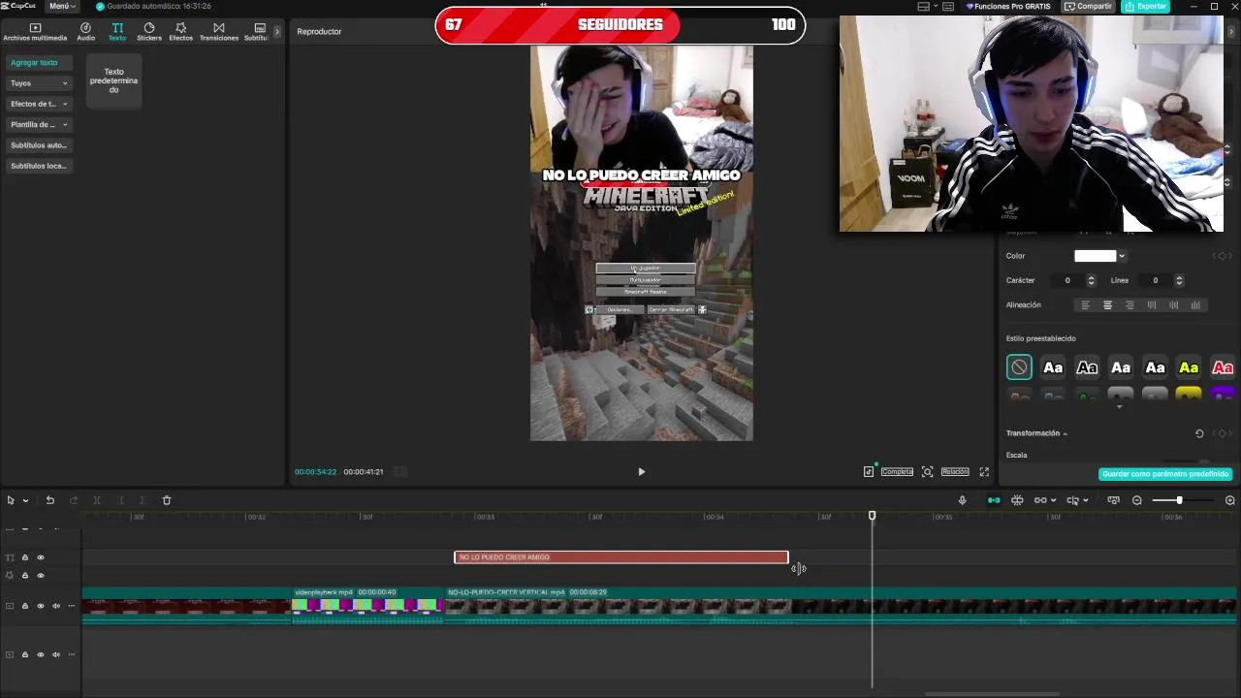Hide the text track

click(x=41, y=557)
